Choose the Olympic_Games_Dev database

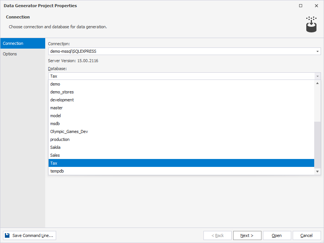click(181, 131)
